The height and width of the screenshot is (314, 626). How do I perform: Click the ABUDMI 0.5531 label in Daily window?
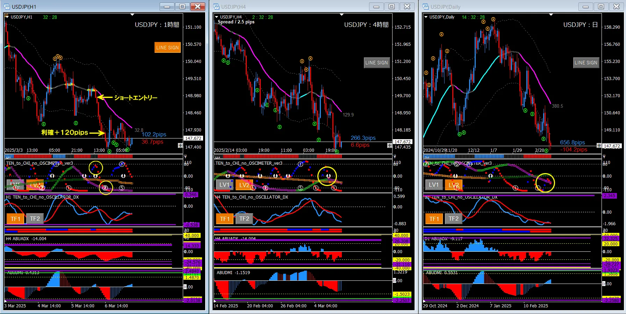point(442,273)
